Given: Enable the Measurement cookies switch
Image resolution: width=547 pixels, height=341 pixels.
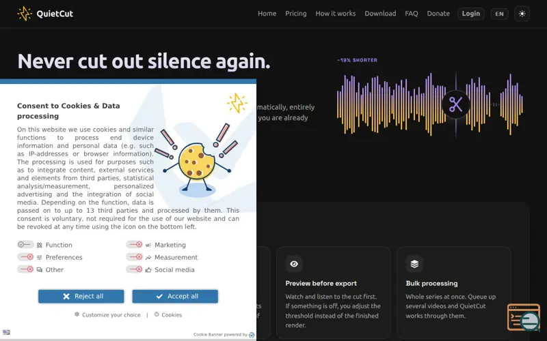Looking at the screenshot, I should tap(135, 257).
